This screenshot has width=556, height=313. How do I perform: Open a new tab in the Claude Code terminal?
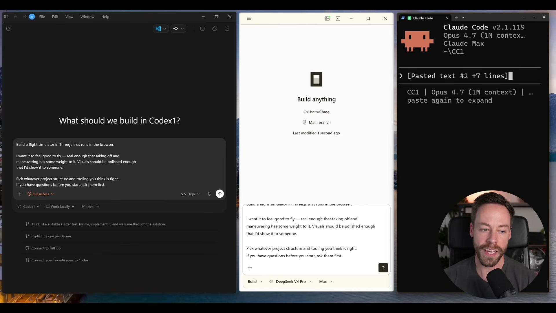pyautogui.click(x=456, y=18)
